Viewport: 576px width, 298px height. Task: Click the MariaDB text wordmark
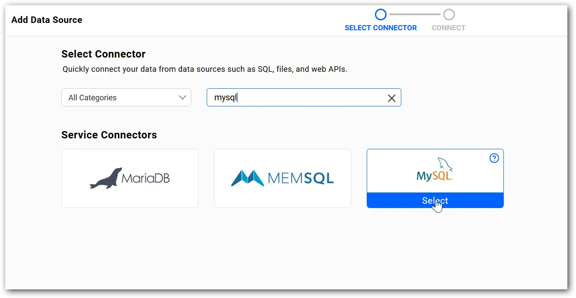[x=146, y=178]
